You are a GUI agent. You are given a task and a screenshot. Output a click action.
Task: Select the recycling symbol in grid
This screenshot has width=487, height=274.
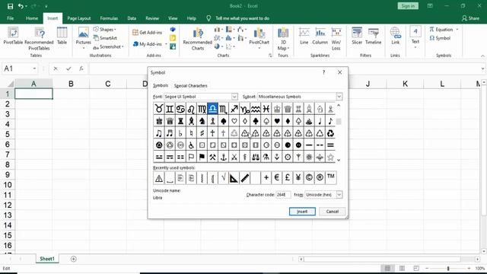pyautogui.click(x=330, y=133)
